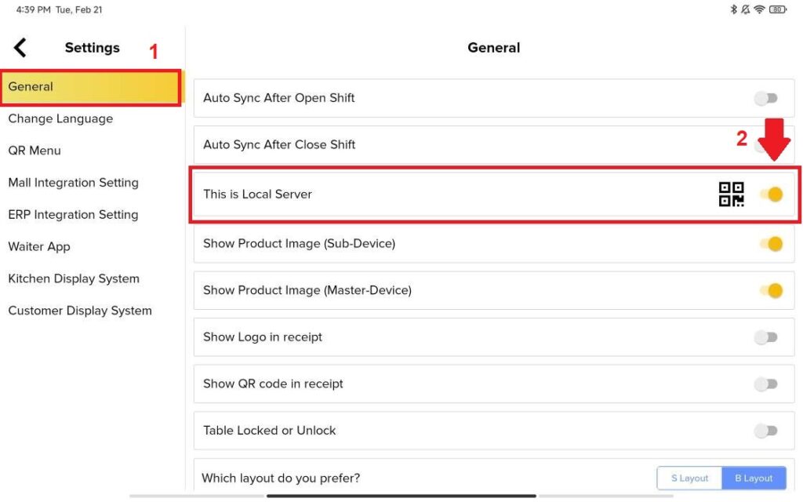Enable Auto Sync After Open Shift
The height and width of the screenshot is (502, 803).
coord(766,98)
